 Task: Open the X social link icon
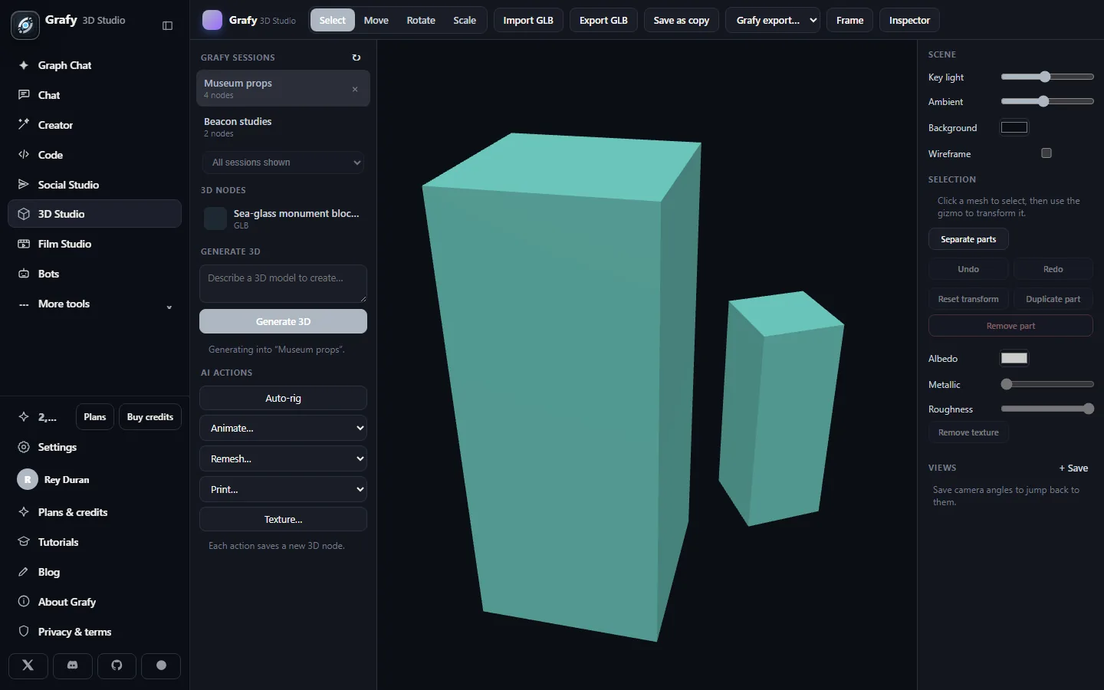[x=28, y=665]
